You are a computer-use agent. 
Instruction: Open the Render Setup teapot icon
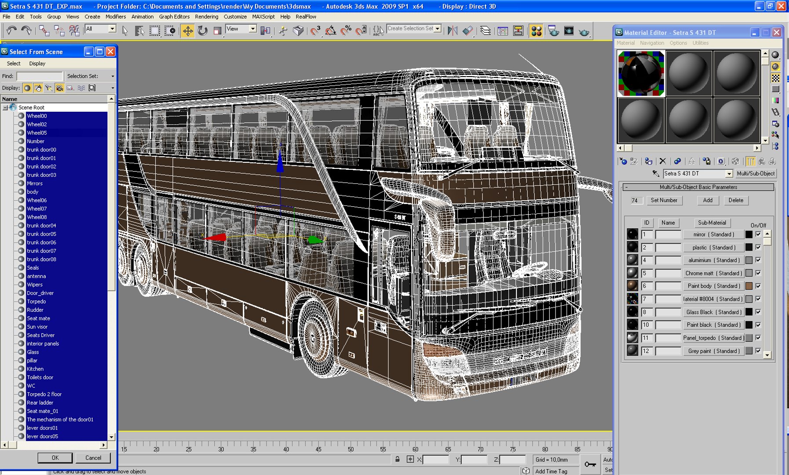pyautogui.click(x=554, y=30)
